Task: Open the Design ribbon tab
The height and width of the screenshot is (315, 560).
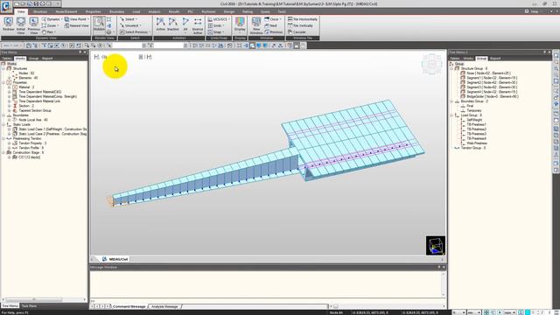Action: pos(229,11)
